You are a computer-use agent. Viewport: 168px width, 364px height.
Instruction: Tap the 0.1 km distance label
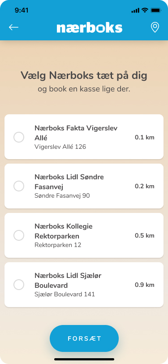pos(145,138)
